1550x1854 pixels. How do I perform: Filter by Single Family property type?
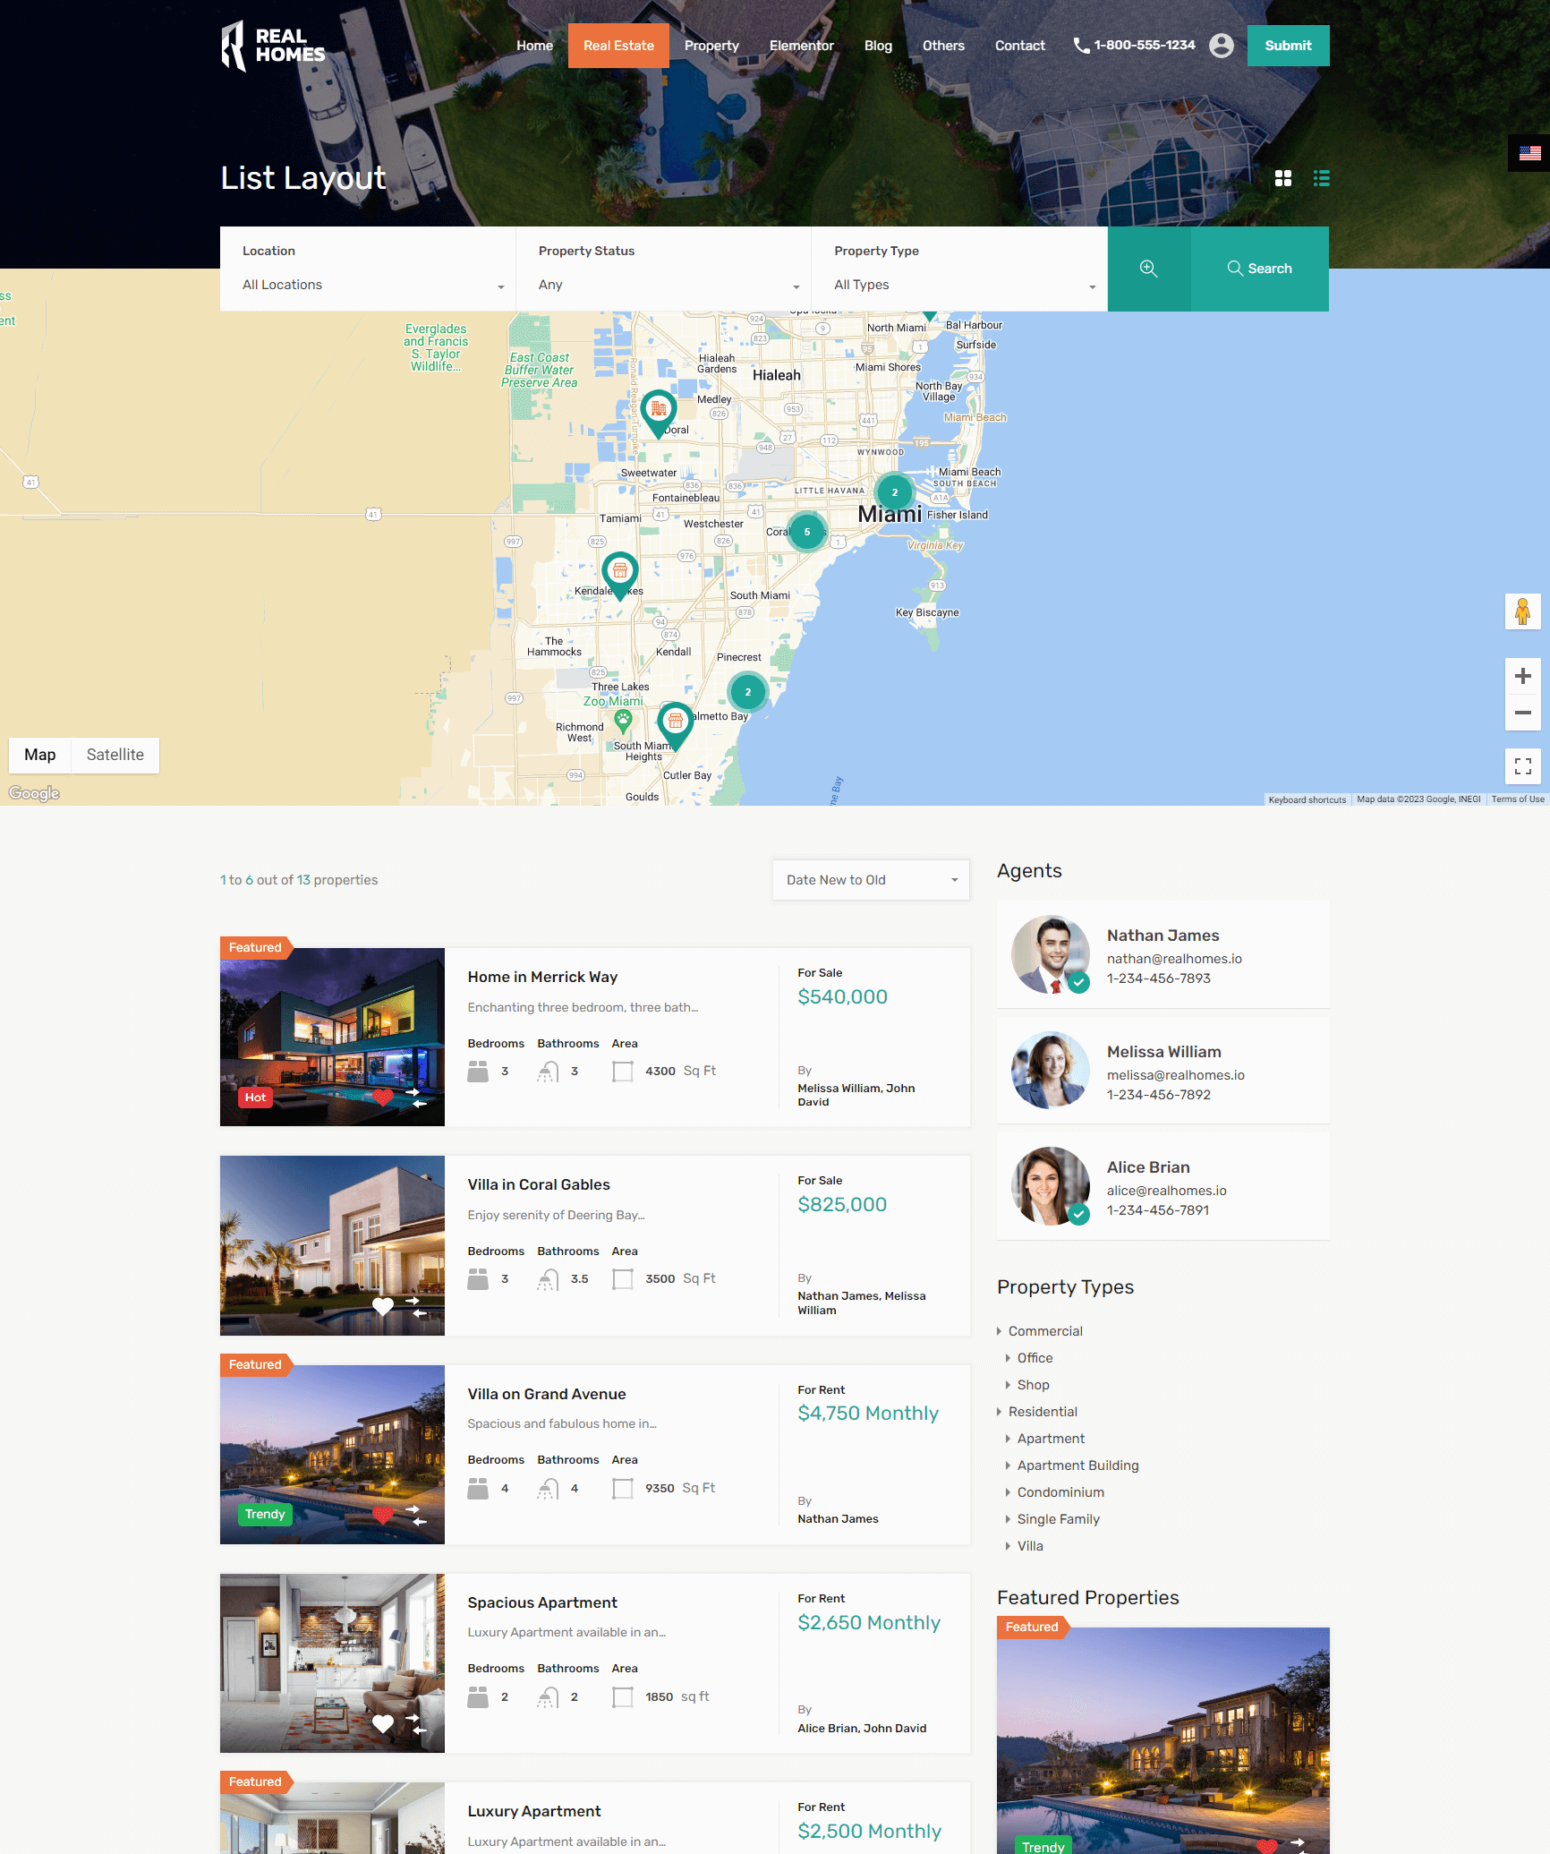[x=1059, y=1519]
